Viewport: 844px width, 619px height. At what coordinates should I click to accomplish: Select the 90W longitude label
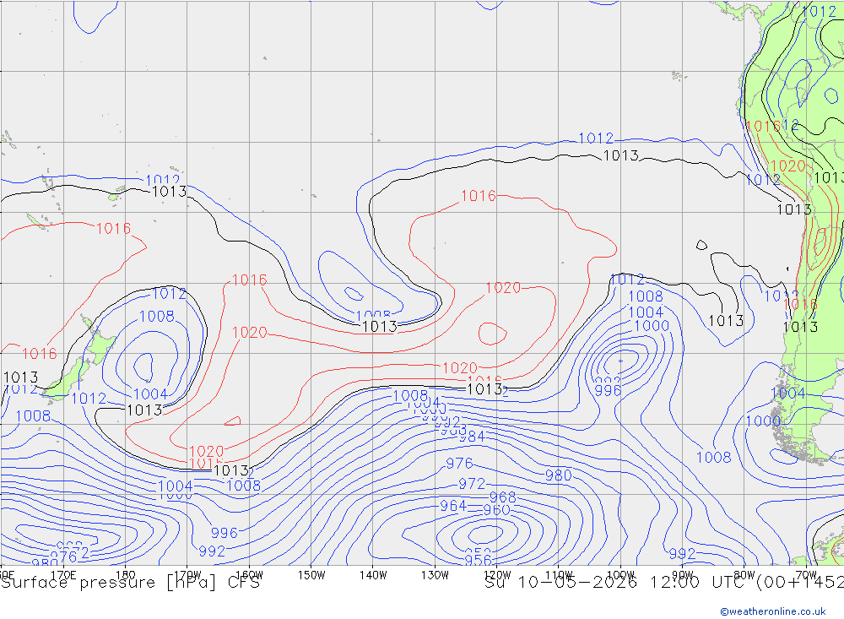pyautogui.click(x=683, y=575)
